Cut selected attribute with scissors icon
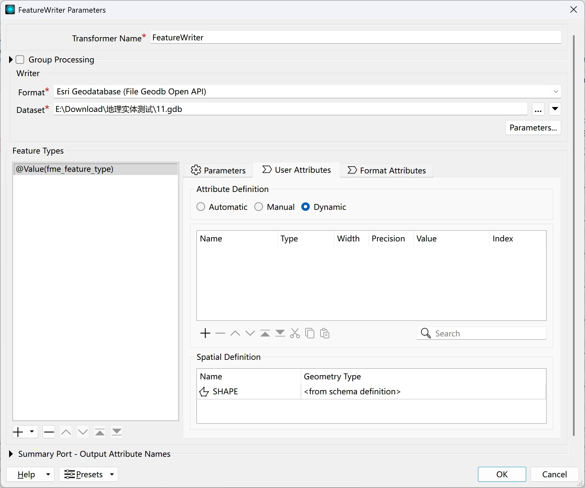Viewport: 585px width, 488px height. click(295, 333)
